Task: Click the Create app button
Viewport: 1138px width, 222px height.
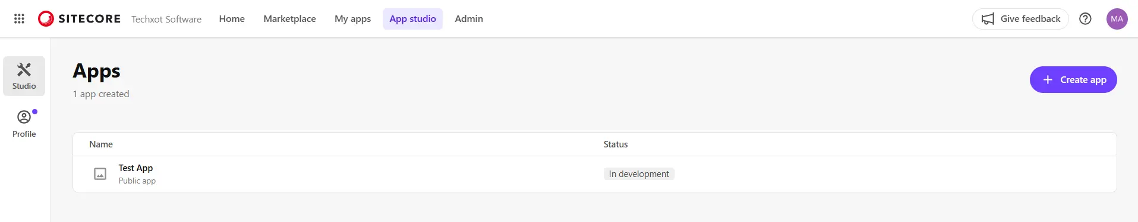Action: (x=1073, y=79)
